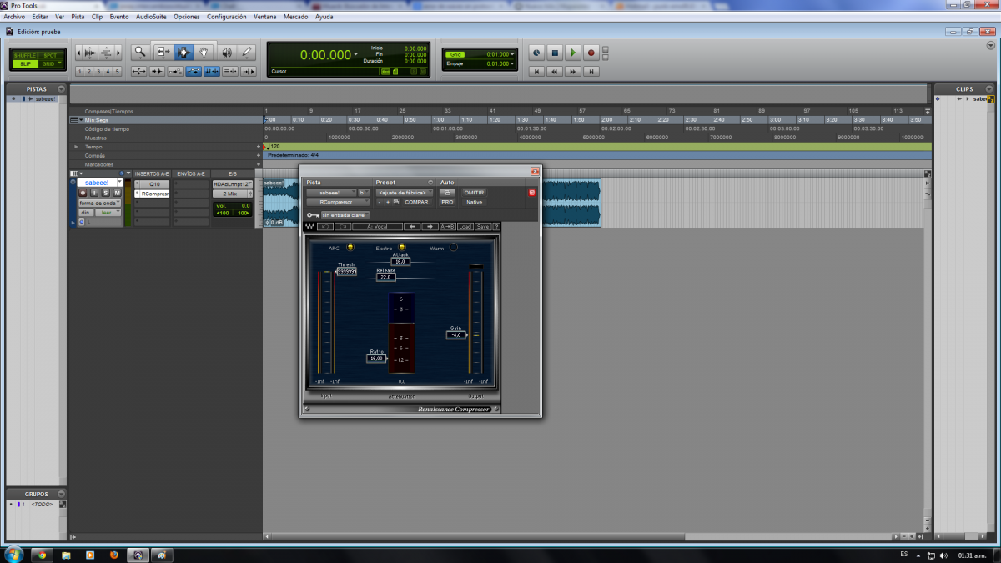This screenshot has height=563, width=1001.
Task: Select the Trim tool
Action: pyautogui.click(x=162, y=53)
